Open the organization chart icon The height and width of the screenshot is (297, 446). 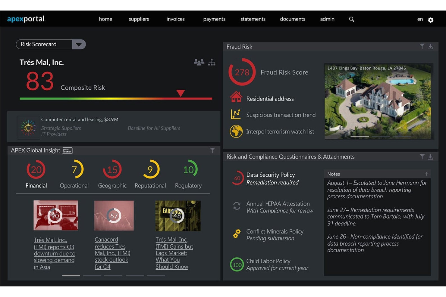pos(212,62)
